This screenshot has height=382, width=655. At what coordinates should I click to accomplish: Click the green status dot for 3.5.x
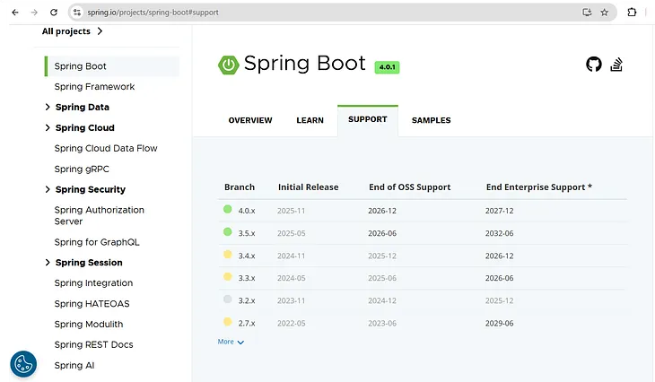228,231
